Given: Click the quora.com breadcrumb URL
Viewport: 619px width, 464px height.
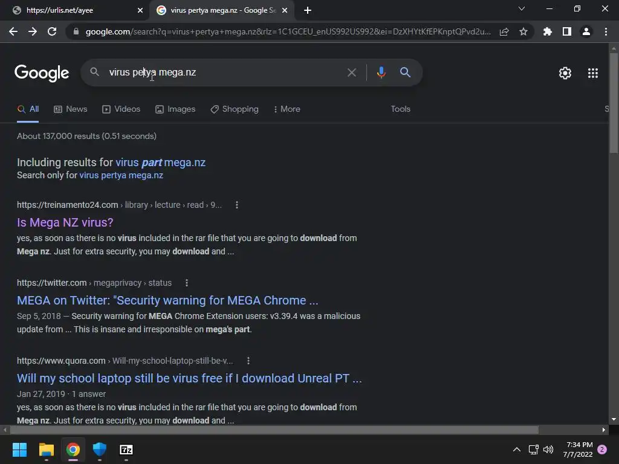Looking at the screenshot, I should coord(125,361).
